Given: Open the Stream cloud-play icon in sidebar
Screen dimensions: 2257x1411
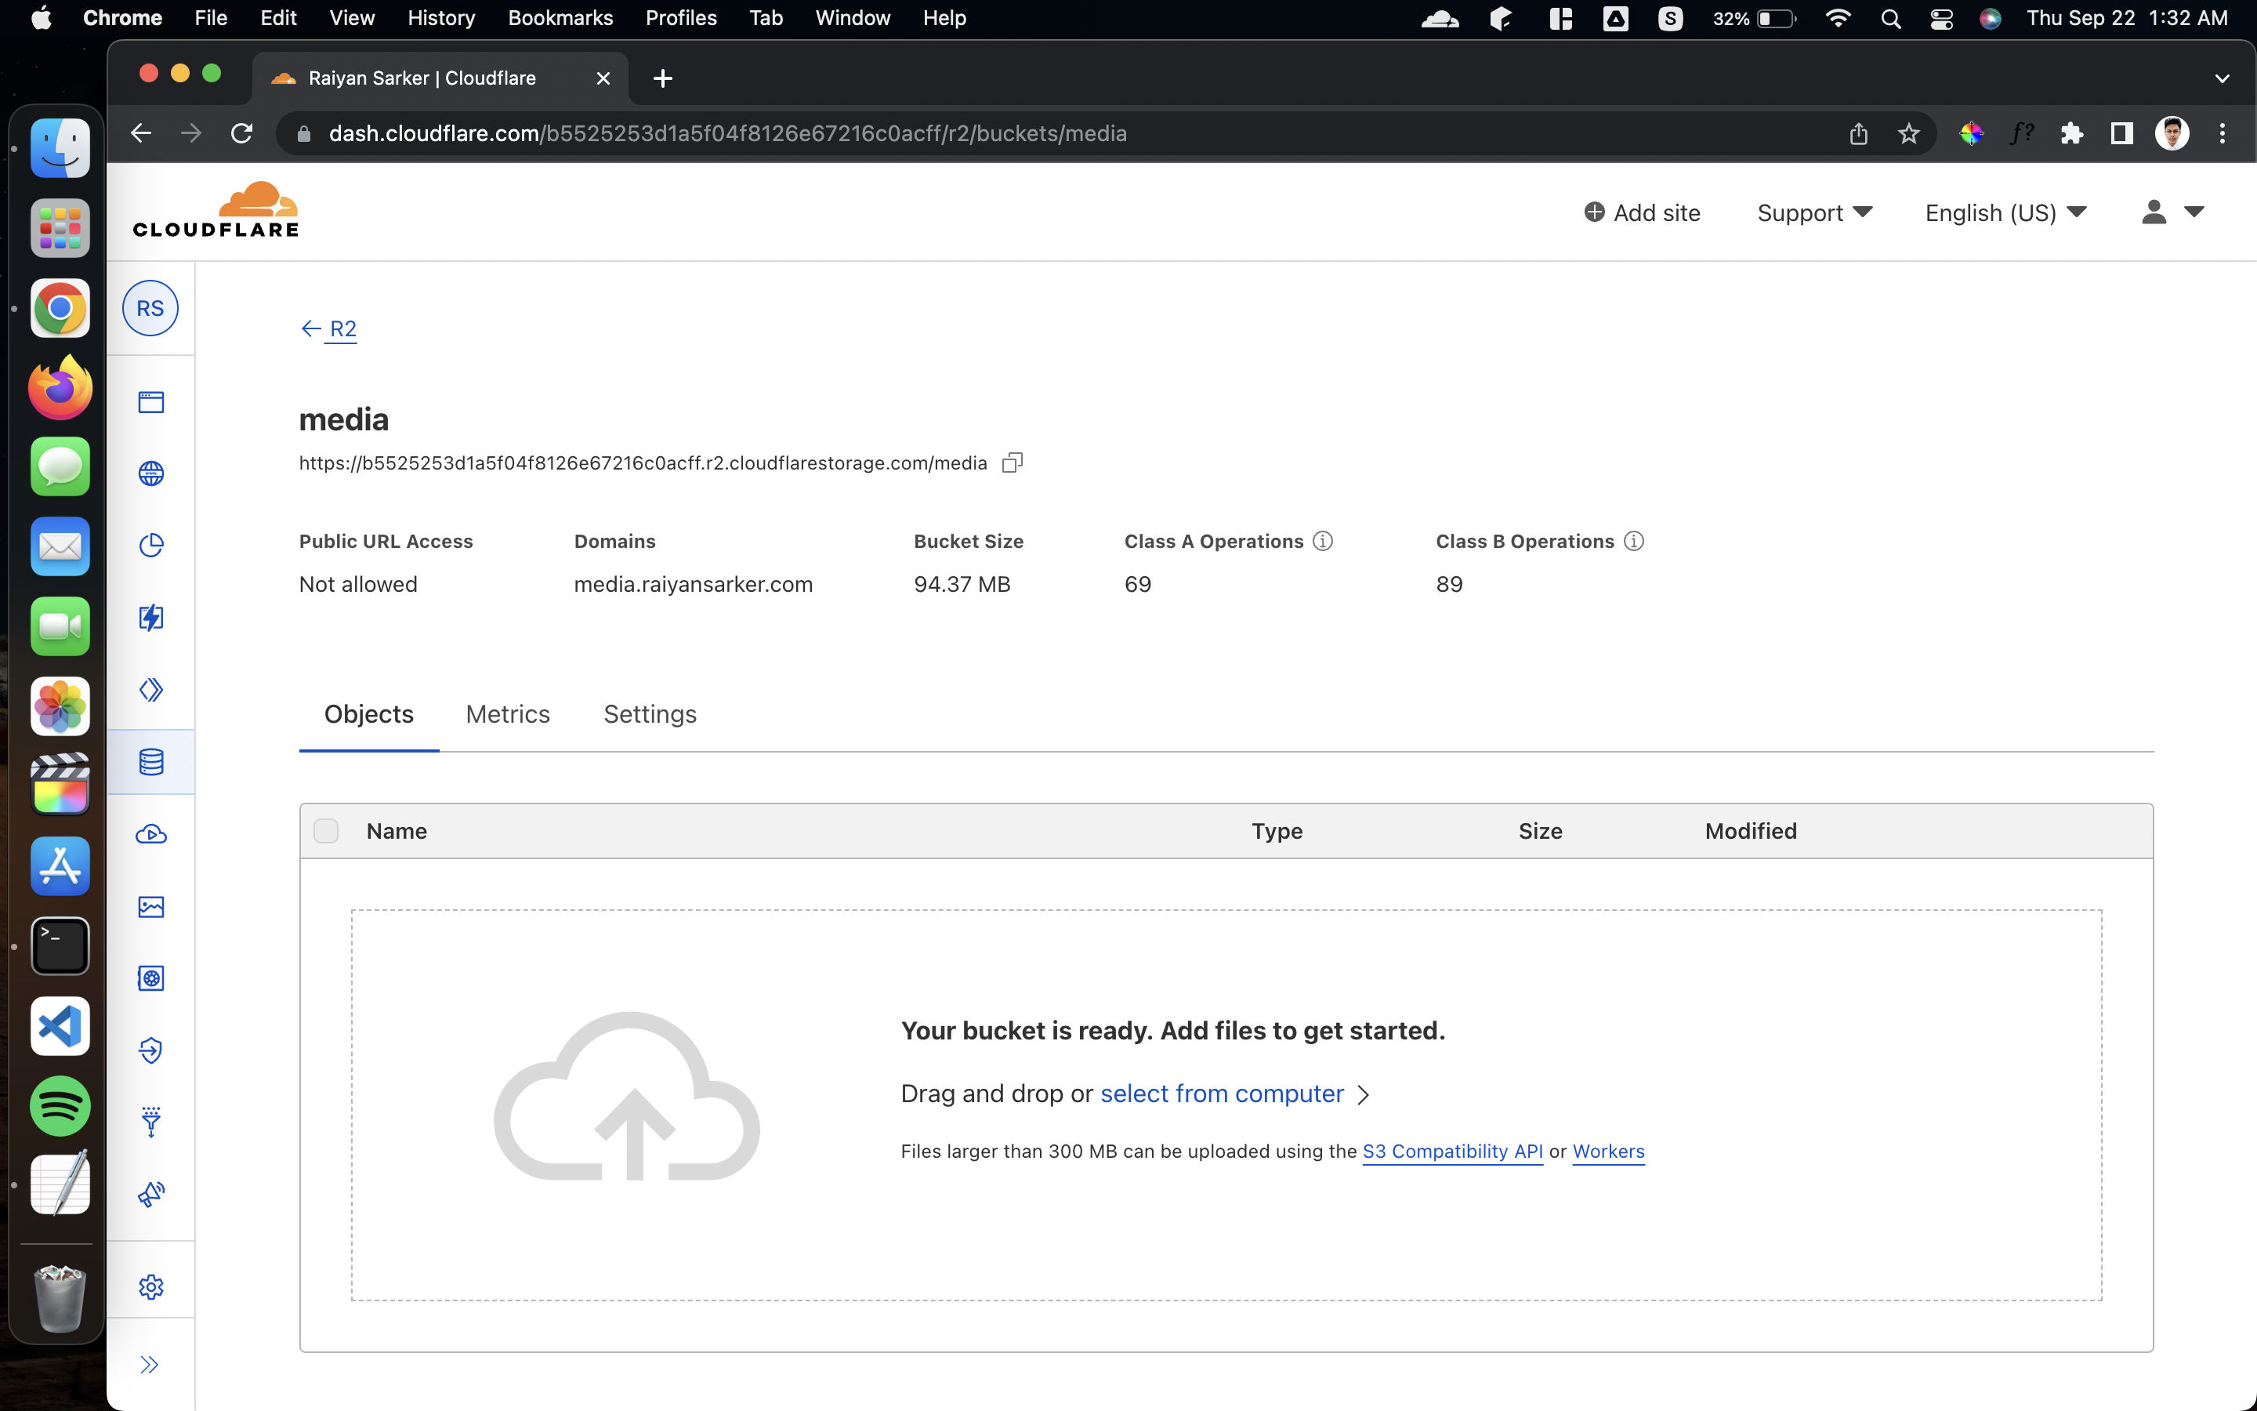Looking at the screenshot, I should point(151,835).
